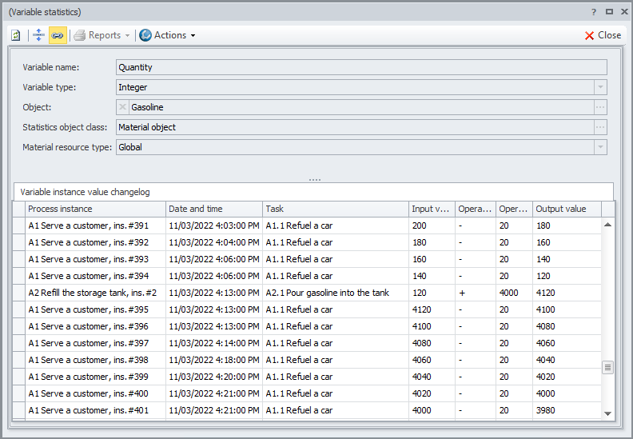Viewport: 633px width, 439px height.
Task: Select row 'A1 Serve a customer, ins.#391'
Action: [307, 225]
